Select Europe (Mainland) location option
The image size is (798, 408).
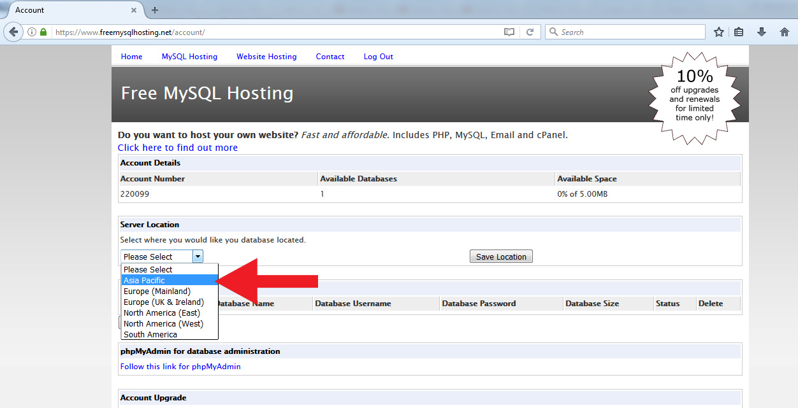(170, 291)
